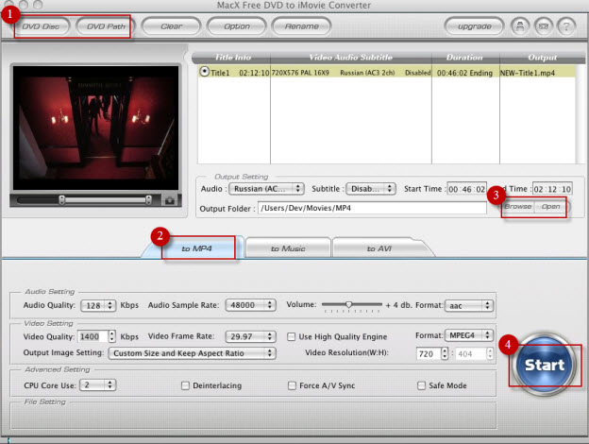Click the Video Audio Subtitle header

pos(351,58)
